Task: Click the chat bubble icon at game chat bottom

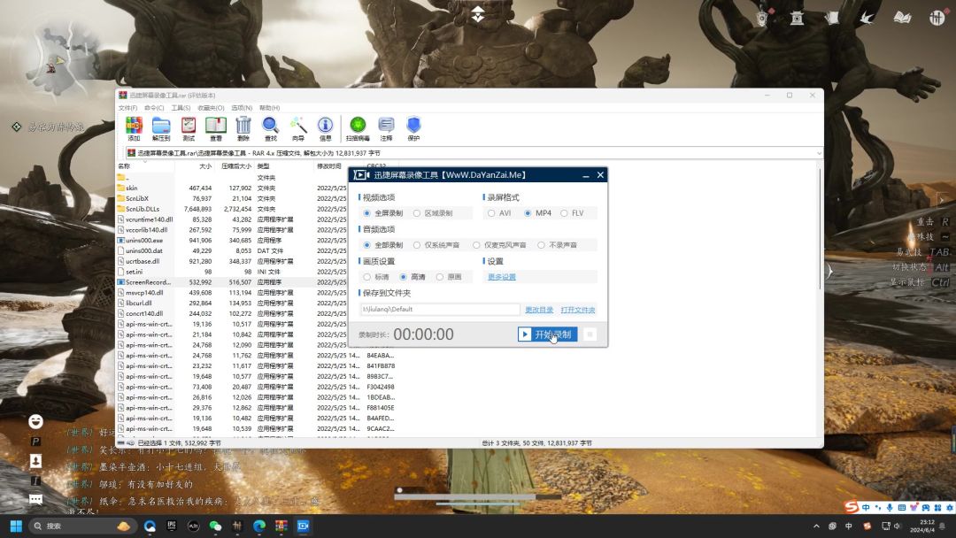Action: [36, 500]
